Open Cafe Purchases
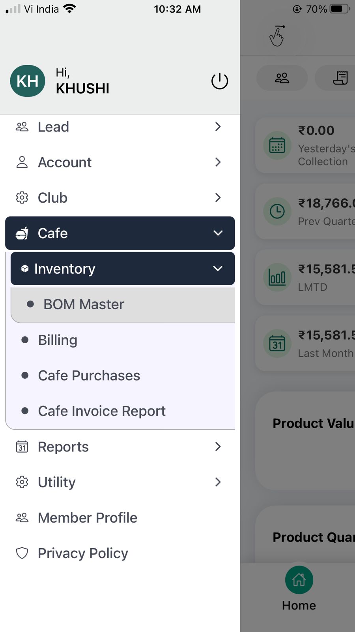The image size is (355, 632). [x=89, y=376]
